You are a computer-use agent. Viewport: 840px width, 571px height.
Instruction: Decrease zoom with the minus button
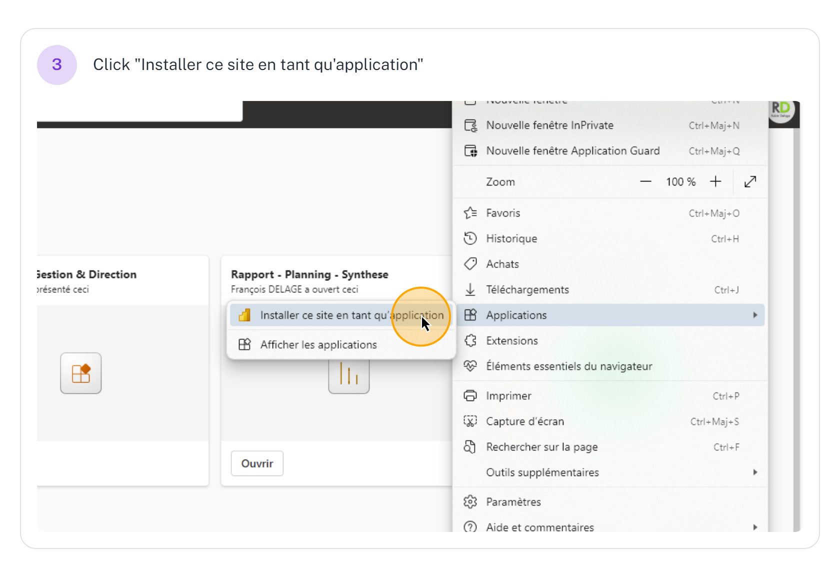[645, 182]
